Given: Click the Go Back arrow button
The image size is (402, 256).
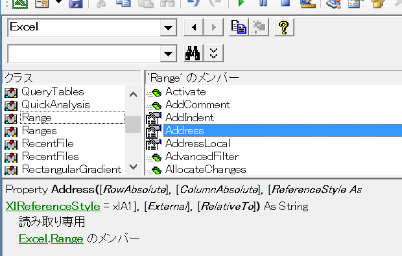Looking at the screenshot, I should [194, 27].
